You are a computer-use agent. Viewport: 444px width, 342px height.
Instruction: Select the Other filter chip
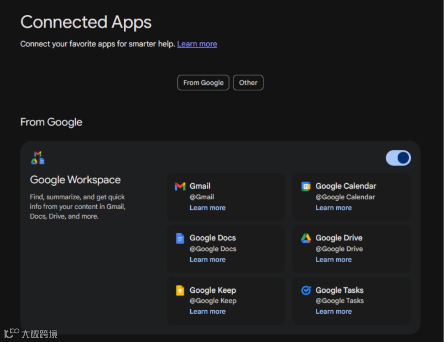248,83
